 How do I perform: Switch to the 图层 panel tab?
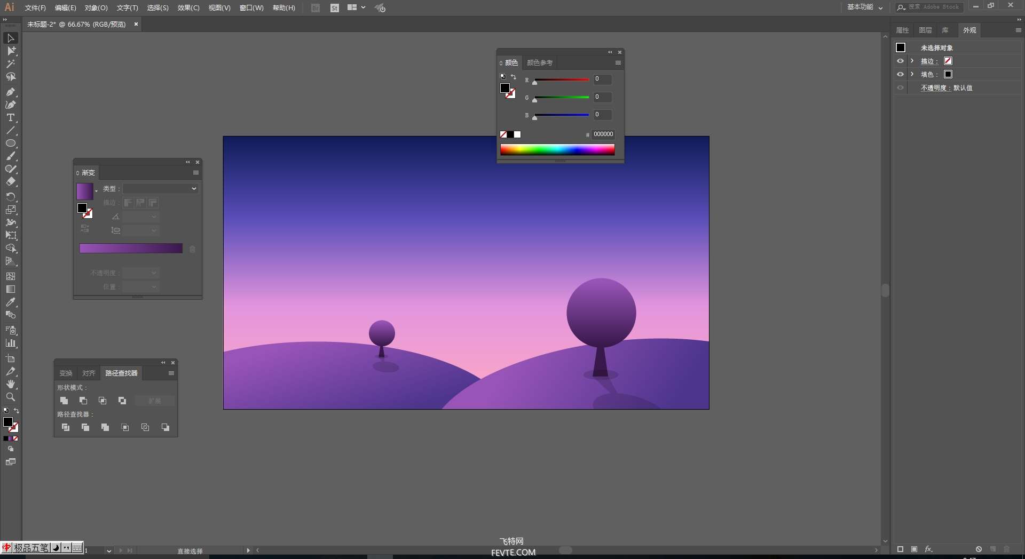(x=925, y=30)
